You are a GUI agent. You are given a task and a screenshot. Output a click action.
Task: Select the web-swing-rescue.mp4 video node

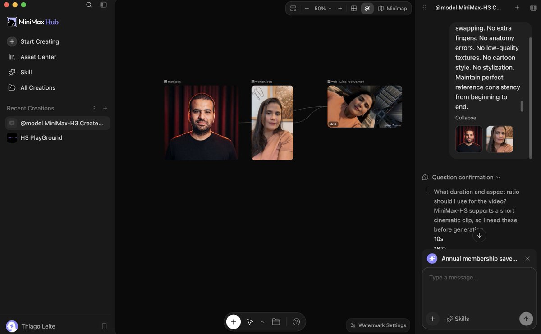(365, 106)
